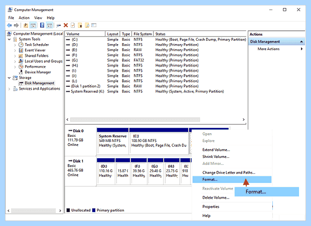Click the Event Viewer icon in tree
The width and height of the screenshot is (311, 226).
pyautogui.click(x=21, y=50)
